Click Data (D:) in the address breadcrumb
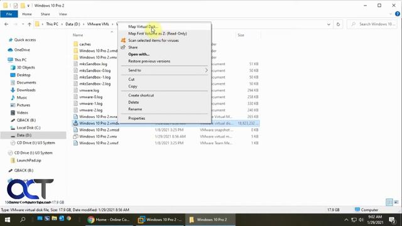The height and width of the screenshot is (226, 402). 73,24
